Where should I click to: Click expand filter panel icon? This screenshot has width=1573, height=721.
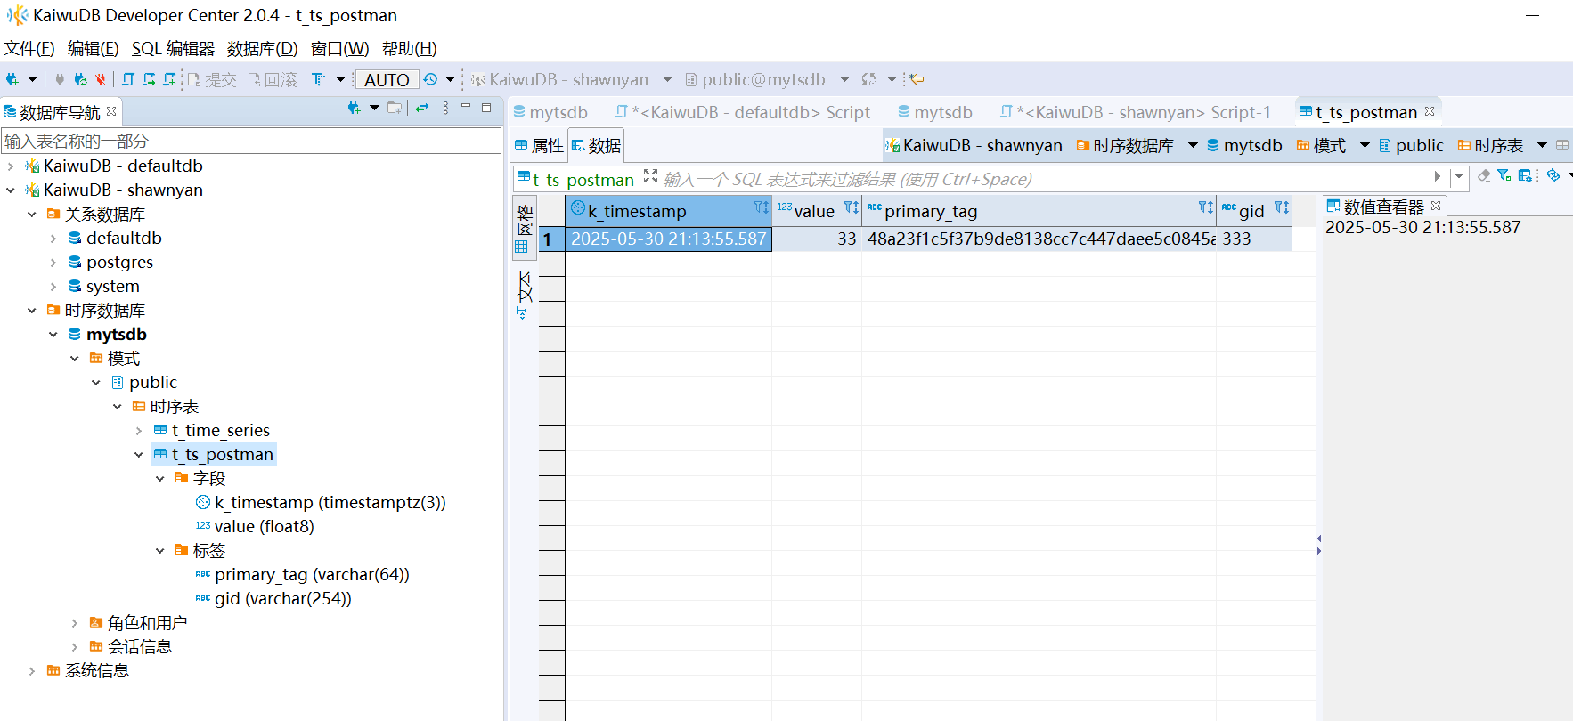(650, 176)
